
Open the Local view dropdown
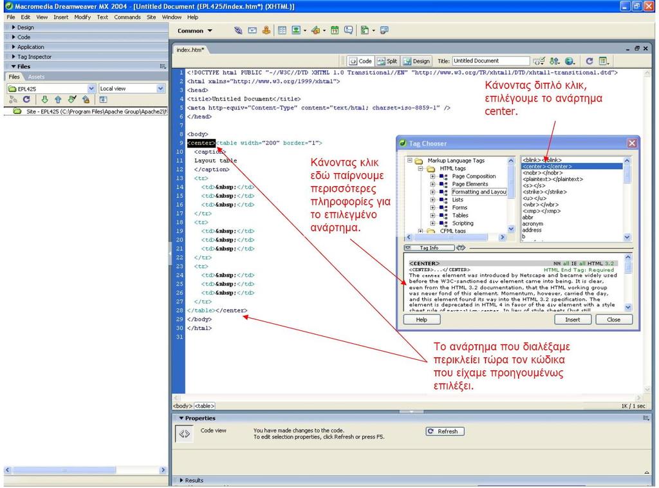click(x=160, y=89)
